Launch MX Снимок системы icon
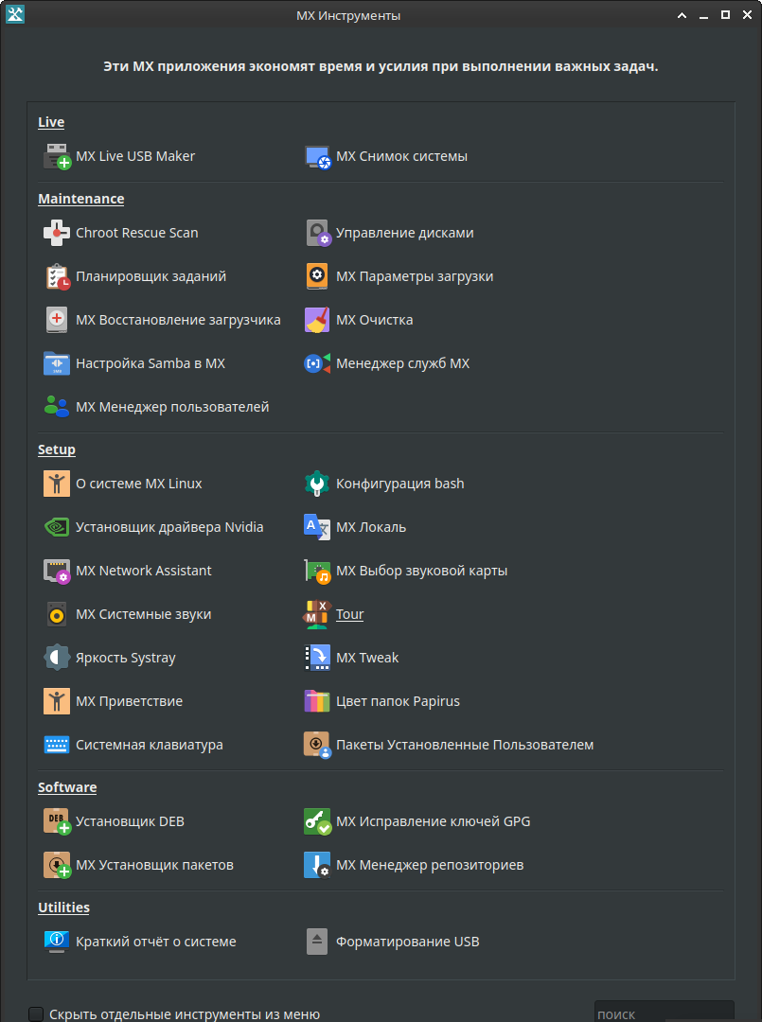The height and width of the screenshot is (1022, 762). coord(317,156)
